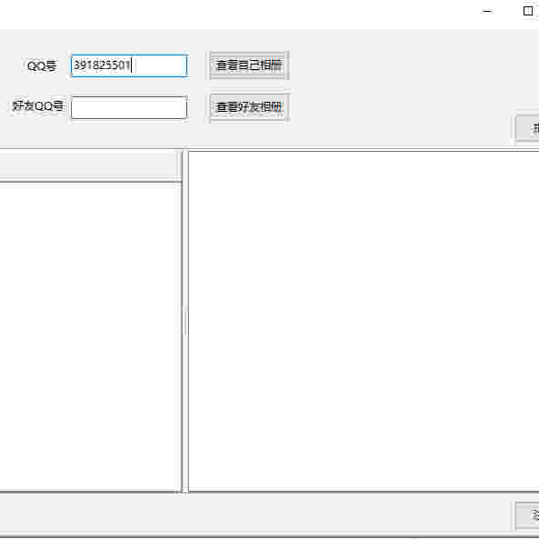Click the 查看自己相册 button
This screenshot has width=539, height=539.
point(249,65)
